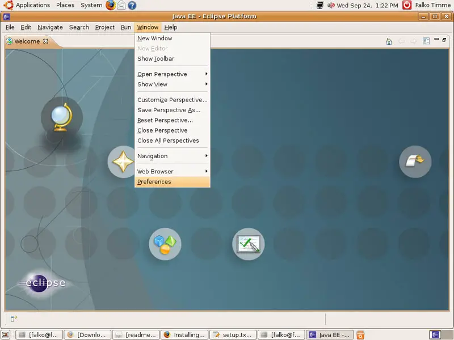Click the Ubuntu logo in top panel
454x340 pixels.
point(9,5)
